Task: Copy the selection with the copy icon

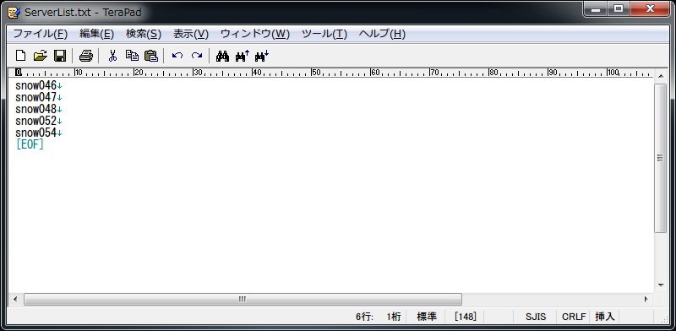Action: 132,56
